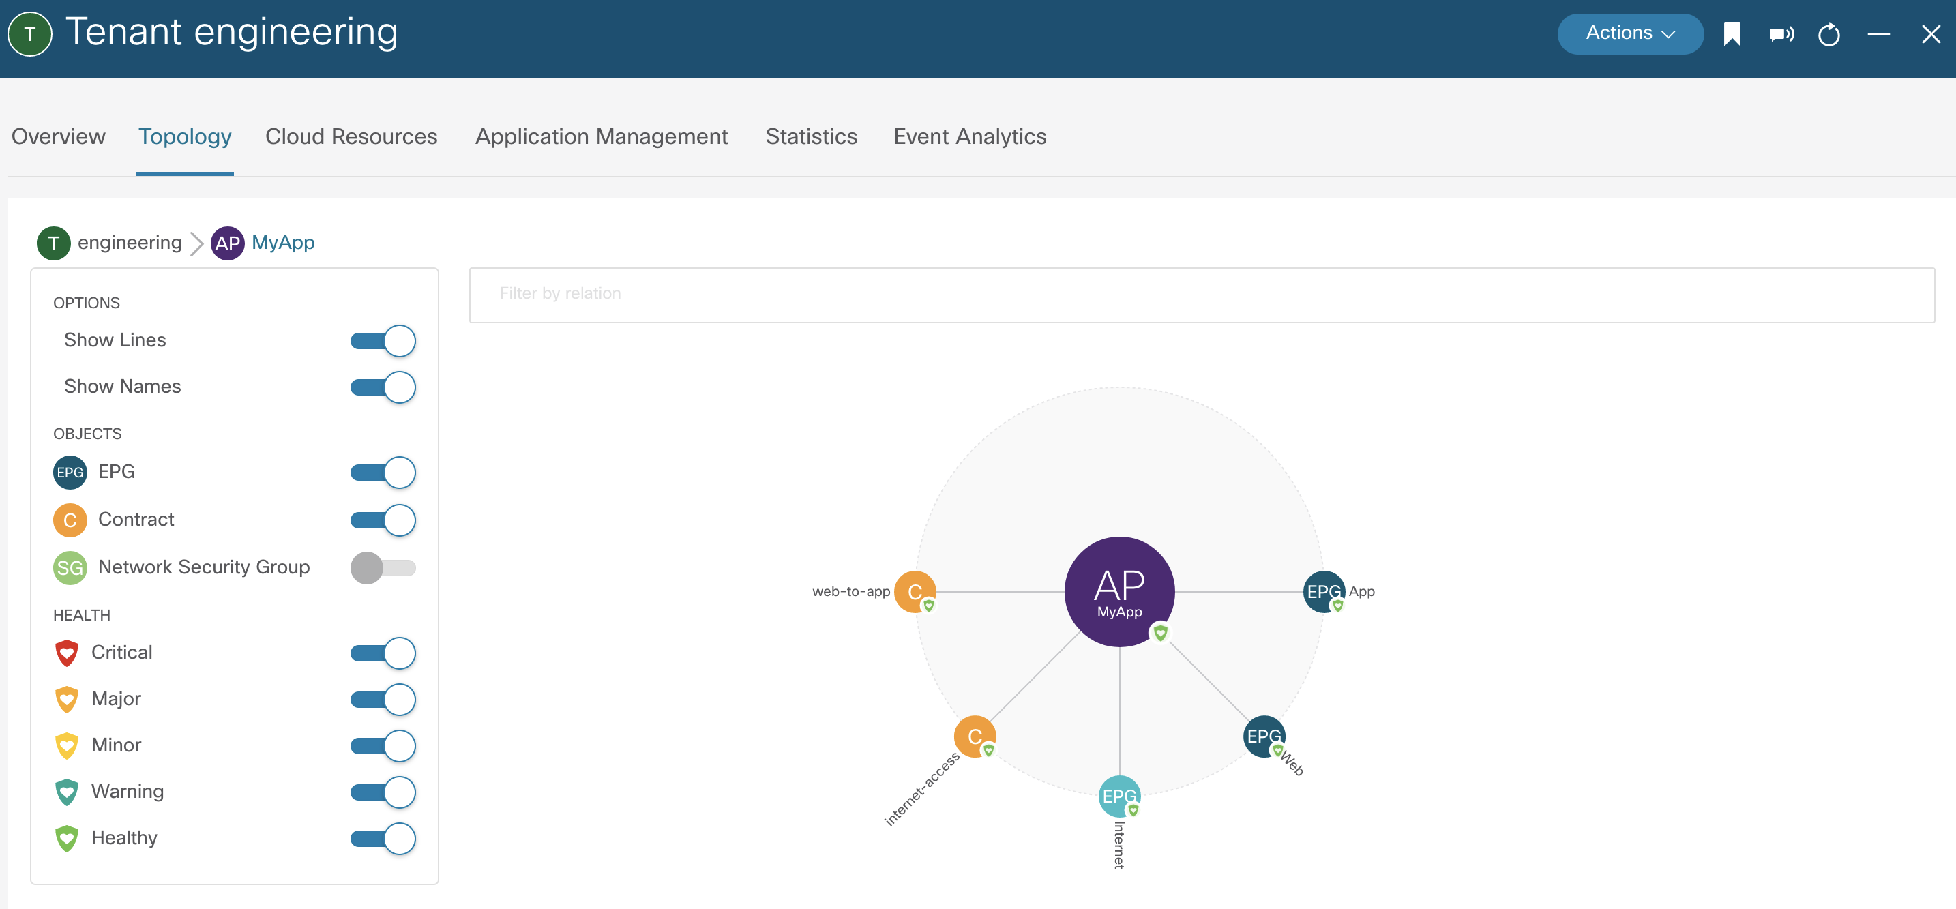Disable the Show Lines toggle
Image resolution: width=1956 pixels, height=909 pixels.
point(383,341)
